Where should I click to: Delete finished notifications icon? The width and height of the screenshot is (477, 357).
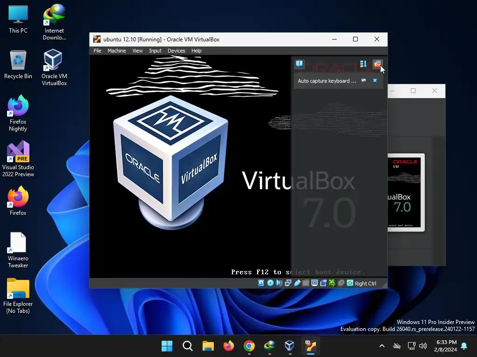377,64
